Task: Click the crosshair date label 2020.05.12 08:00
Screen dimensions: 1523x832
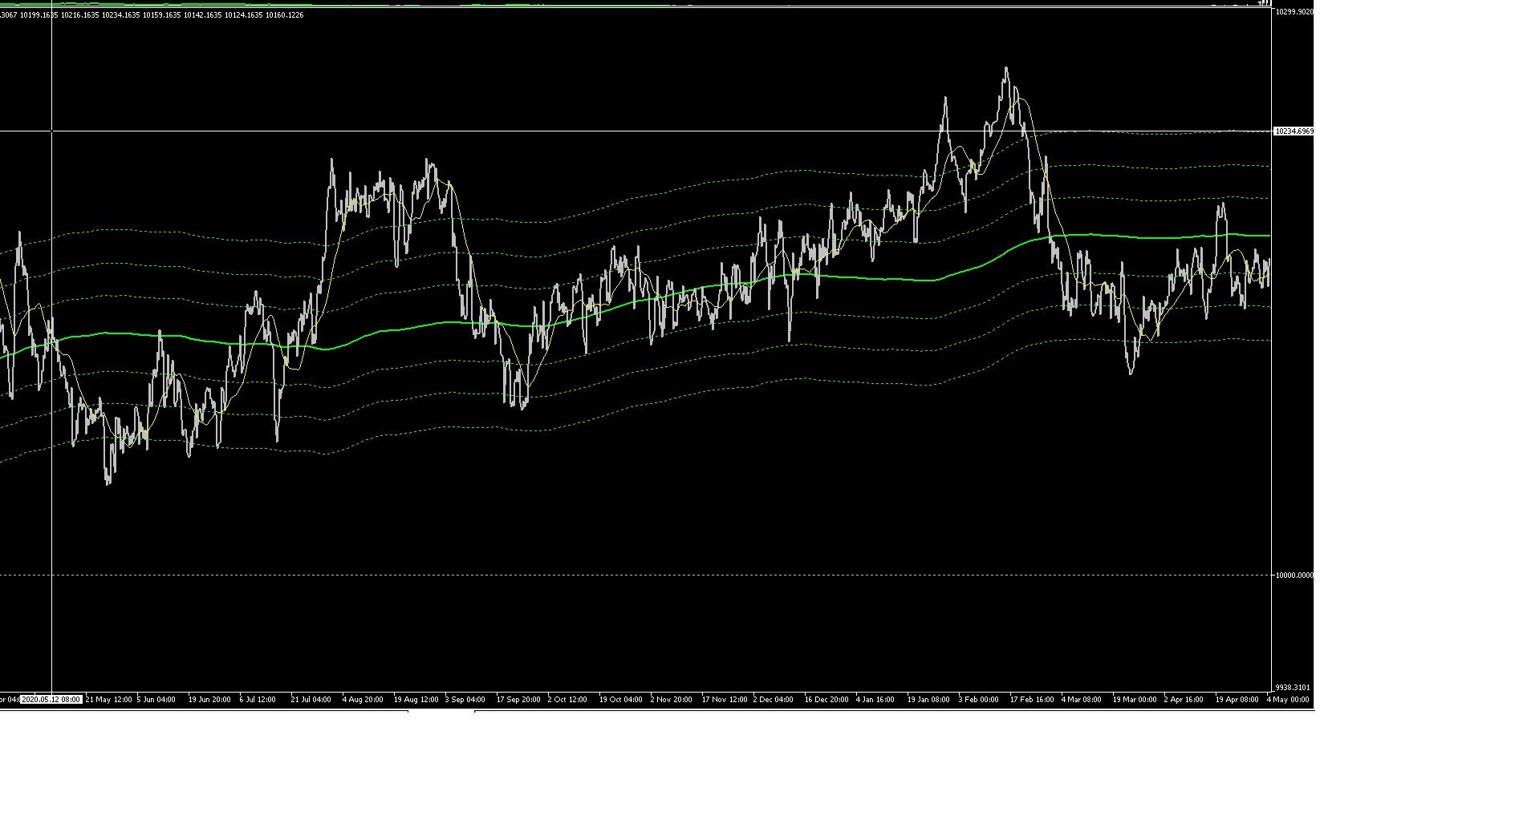Action: tap(51, 699)
